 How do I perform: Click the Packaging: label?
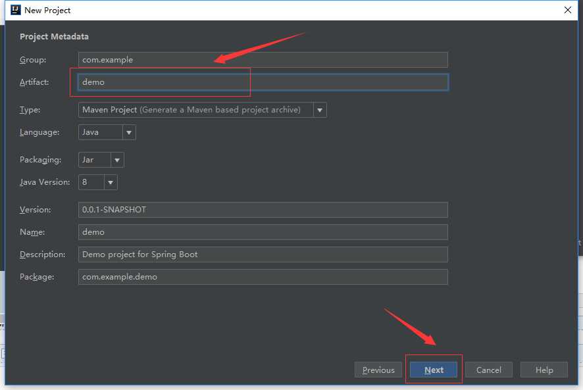coord(40,160)
